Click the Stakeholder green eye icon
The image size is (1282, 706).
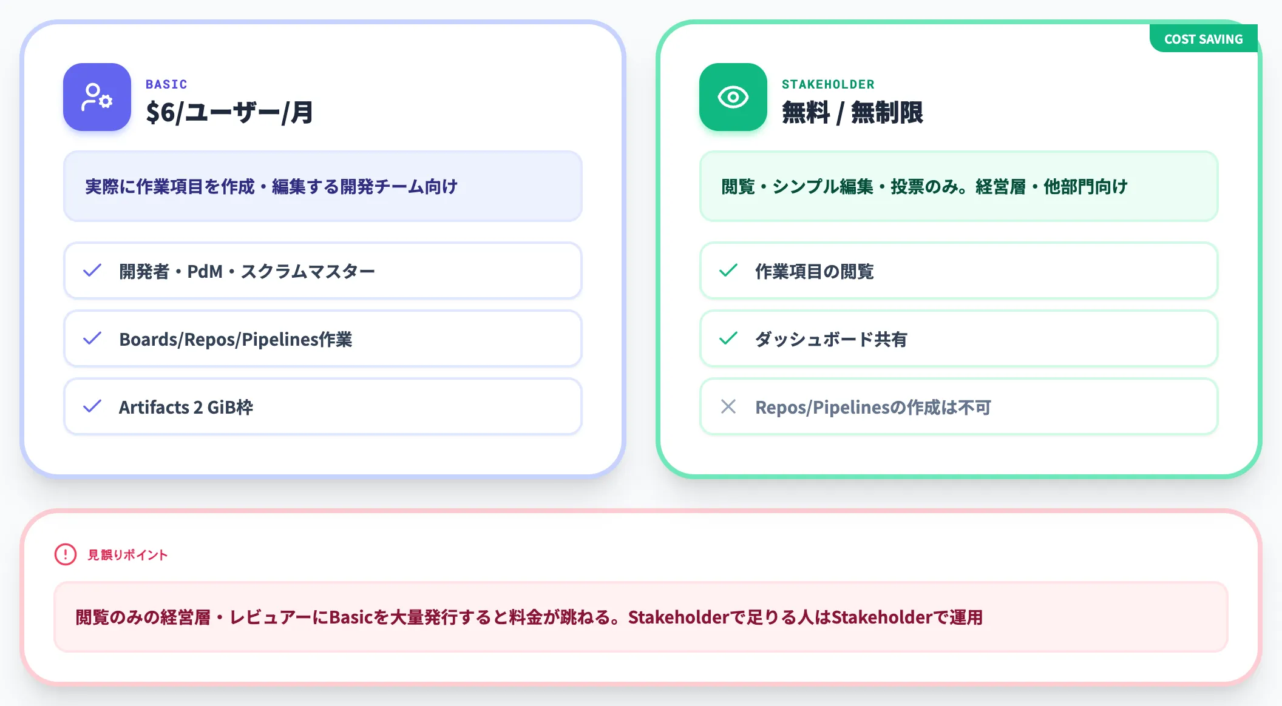[x=733, y=97]
